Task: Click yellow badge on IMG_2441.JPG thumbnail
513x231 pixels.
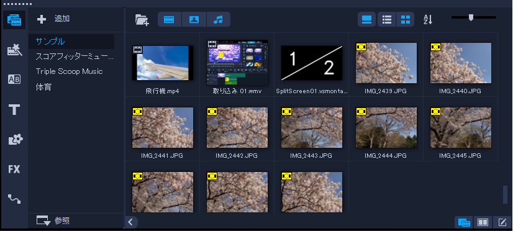Action: (137, 111)
